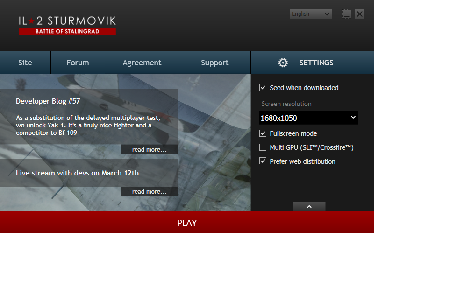
Task: Minimize the launcher window
Action: [x=346, y=14]
